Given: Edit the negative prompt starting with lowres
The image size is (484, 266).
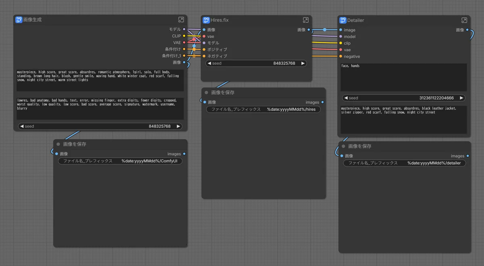Looking at the screenshot, I should pyautogui.click(x=100, y=108).
